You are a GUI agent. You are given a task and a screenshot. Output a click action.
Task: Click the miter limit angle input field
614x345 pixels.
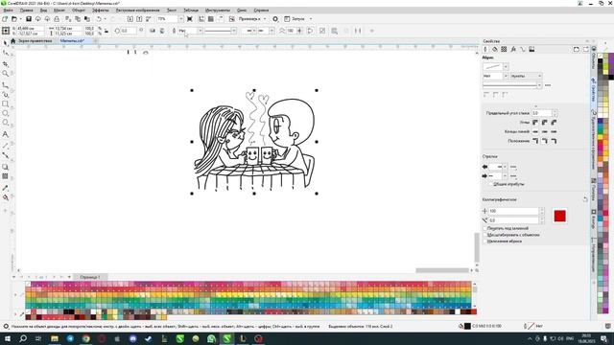coord(542,113)
